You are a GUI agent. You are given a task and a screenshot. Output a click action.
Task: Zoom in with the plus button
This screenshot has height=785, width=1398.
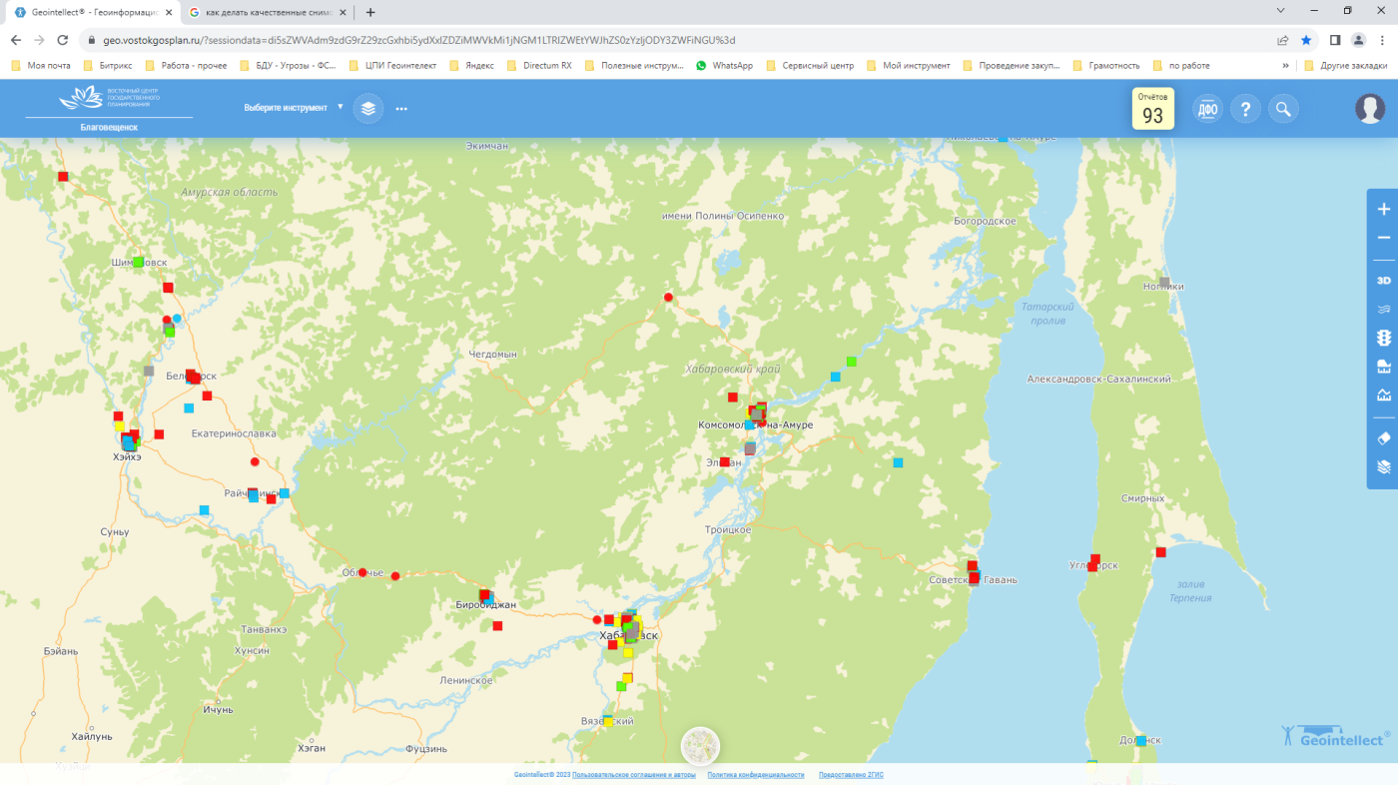click(1383, 210)
